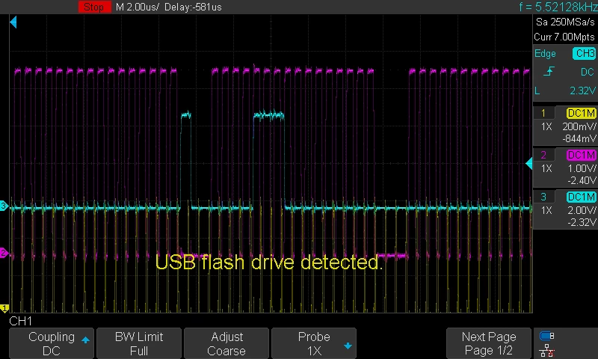Click the M 2.00us timebase readout
The width and height of the screenshot is (598, 359).
138,7
